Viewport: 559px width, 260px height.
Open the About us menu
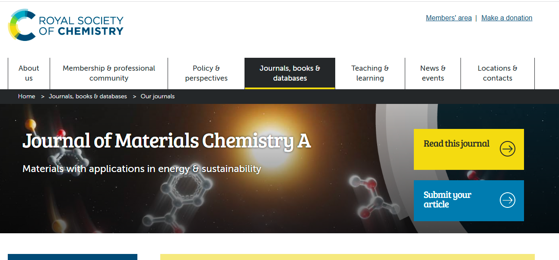click(x=29, y=73)
